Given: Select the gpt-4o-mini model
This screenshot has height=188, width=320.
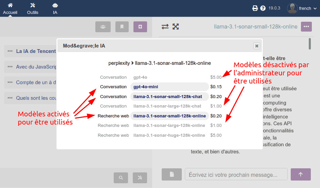Looking at the screenshot, I should 170,87.
